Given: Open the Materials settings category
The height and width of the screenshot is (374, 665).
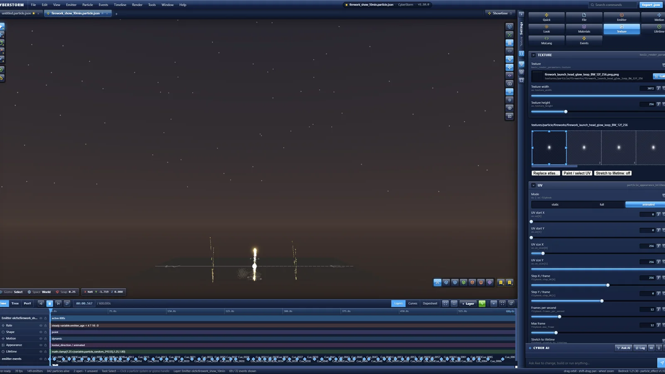Looking at the screenshot, I should click(584, 29).
